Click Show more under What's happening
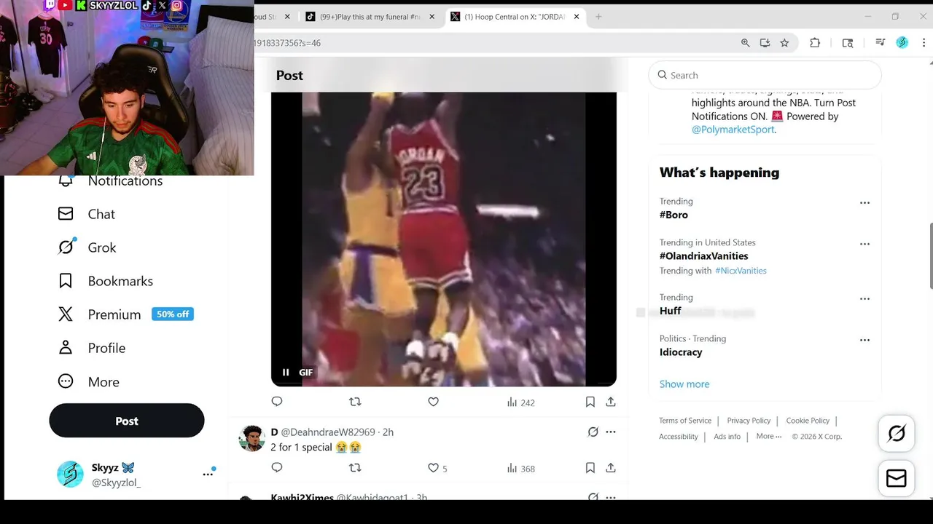The width and height of the screenshot is (933, 524). click(684, 384)
